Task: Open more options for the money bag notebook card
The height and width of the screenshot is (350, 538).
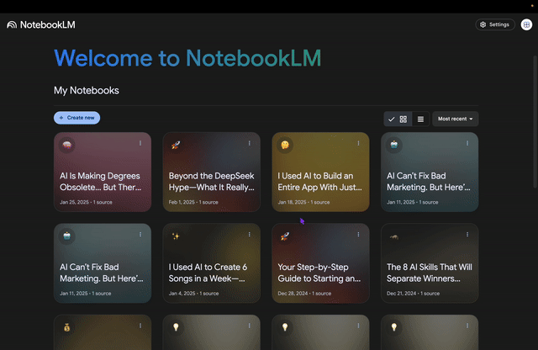Action: coord(140,326)
